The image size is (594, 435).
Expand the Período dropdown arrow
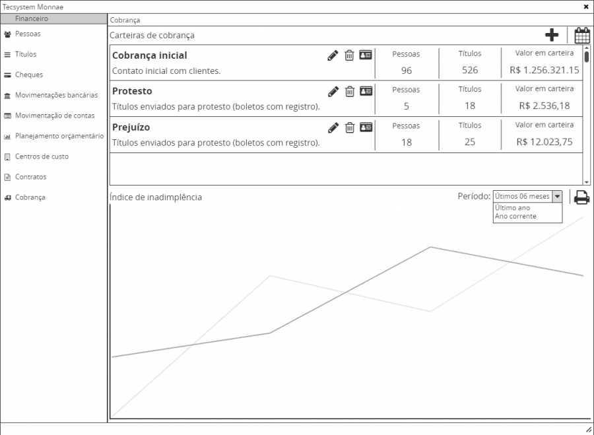pyautogui.click(x=557, y=196)
